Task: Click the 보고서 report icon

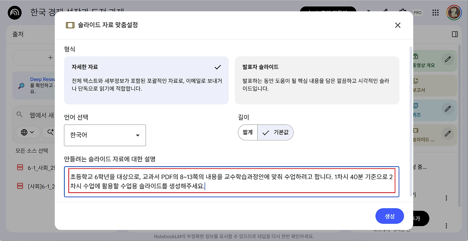Action: click(x=416, y=81)
